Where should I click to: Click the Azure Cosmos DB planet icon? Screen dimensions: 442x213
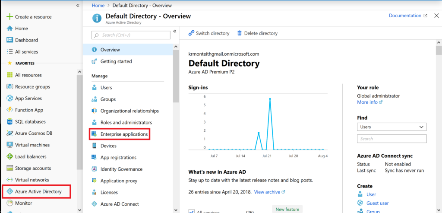[10, 133]
